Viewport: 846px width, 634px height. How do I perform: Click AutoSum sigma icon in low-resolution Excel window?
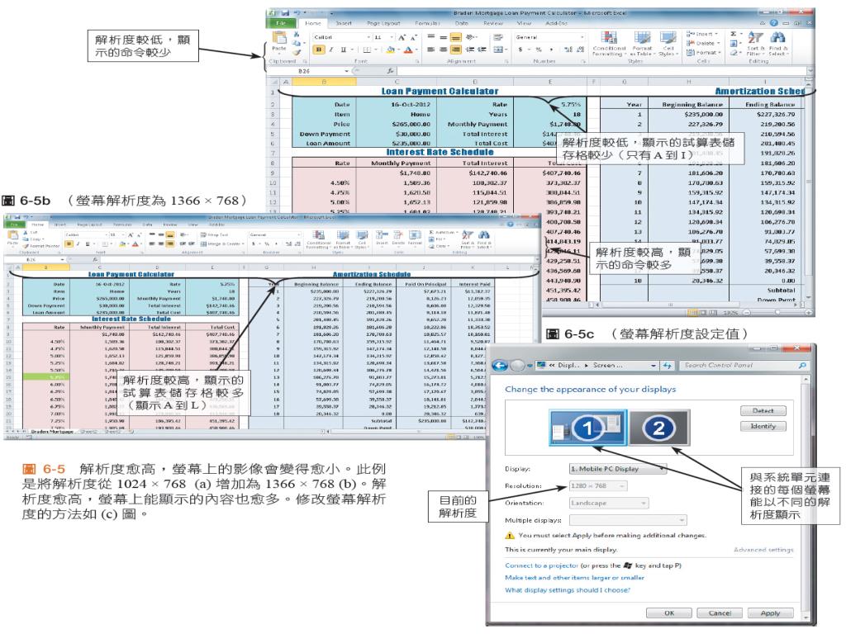(734, 34)
